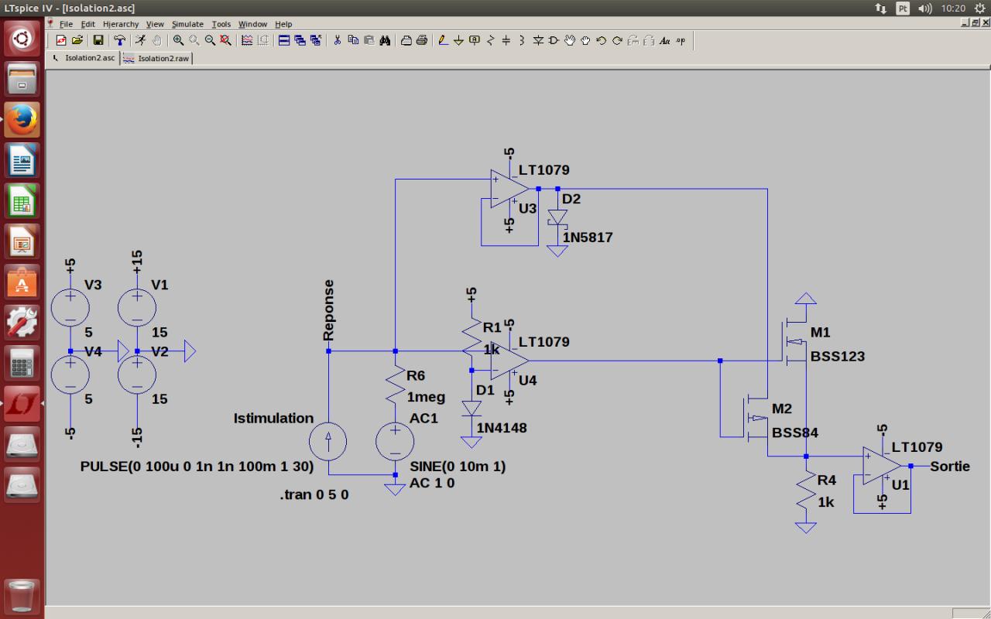991x619 pixels.
Task: Click the waveform plot icon in toolbar
Action: [247, 40]
